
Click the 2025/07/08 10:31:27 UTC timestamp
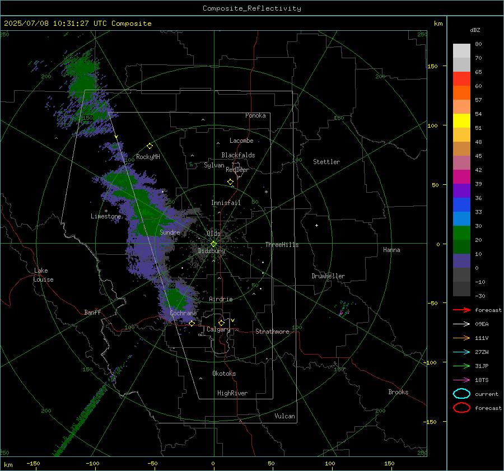click(x=49, y=24)
